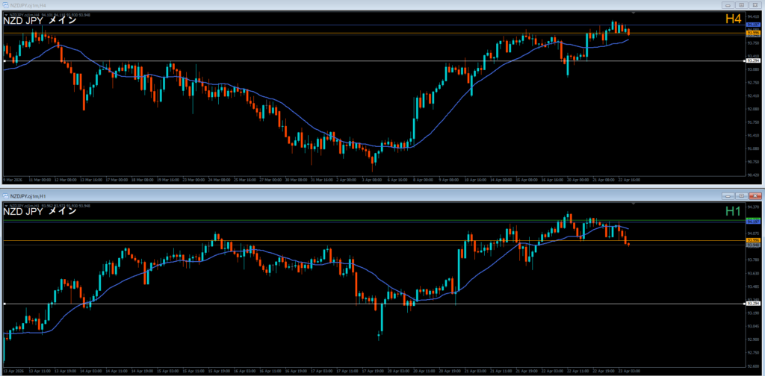The height and width of the screenshot is (376, 765).
Task: Click the H4 chart window title icon
Action: (x=5, y=4)
